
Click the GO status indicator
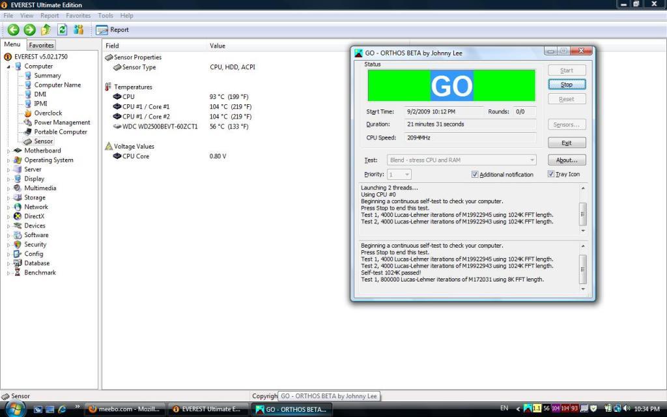click(451, 85)
